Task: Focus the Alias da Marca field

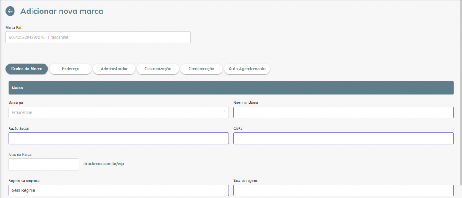Action: pos(44,164)
